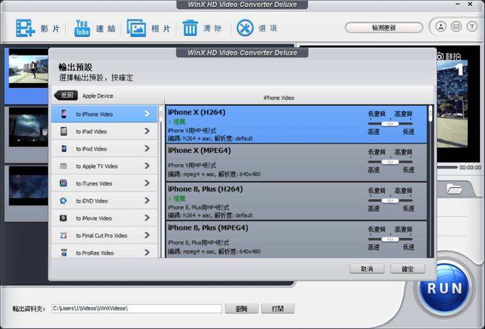The height and width of the screenshot is (329, 485).
Task: Open the folder icon under preview
Action: tap(454, 188)
